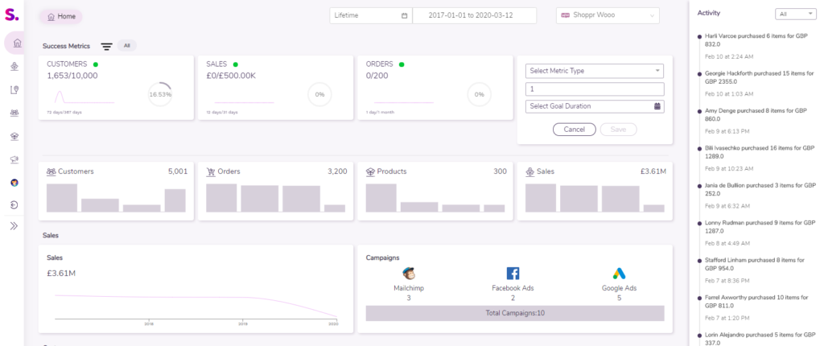Toggle the All filter pill beside Success Metrics

click(127, 46)
